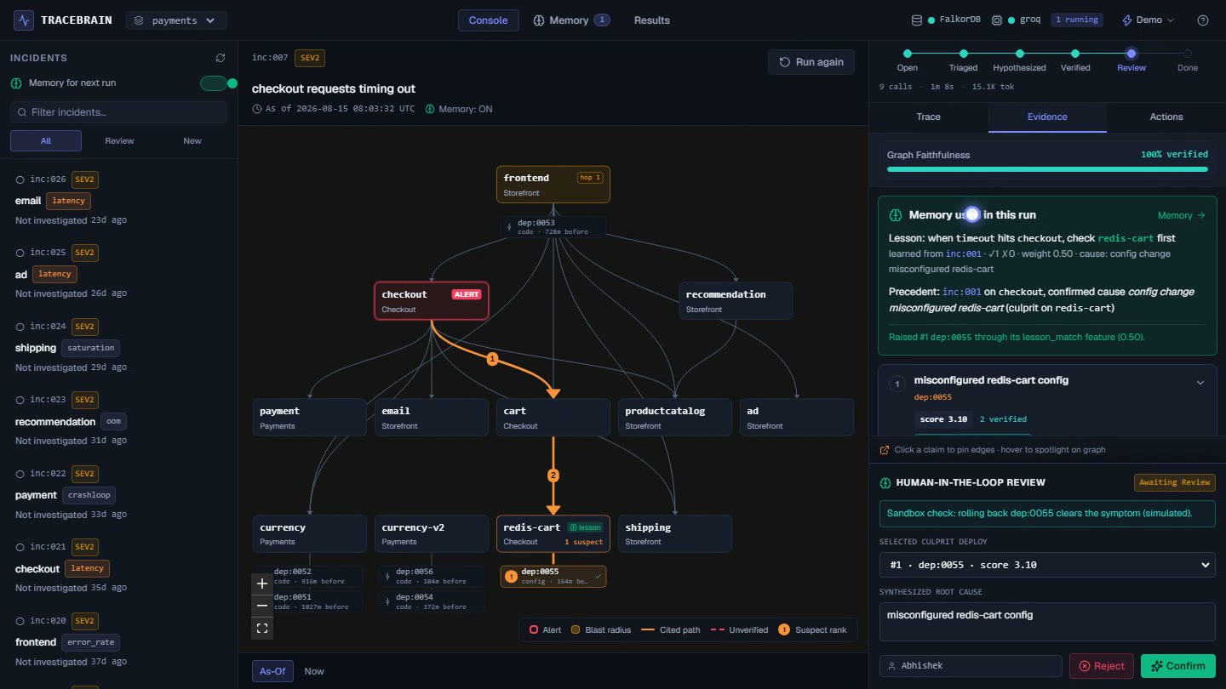
Task: Select the New incidents filter
Action: [x=192, y=140]
